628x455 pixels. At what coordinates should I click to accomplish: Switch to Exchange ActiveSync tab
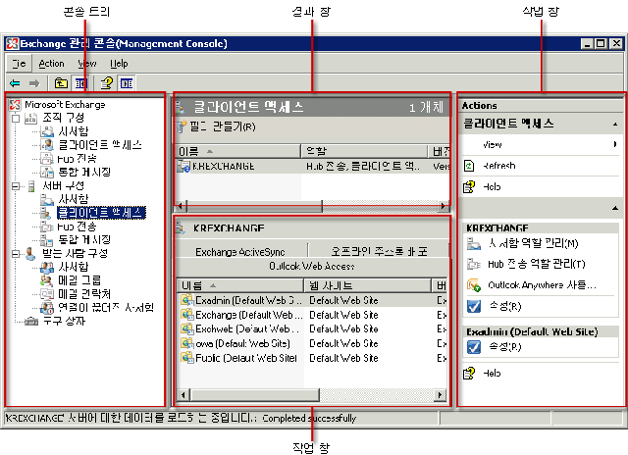[240, 252]
